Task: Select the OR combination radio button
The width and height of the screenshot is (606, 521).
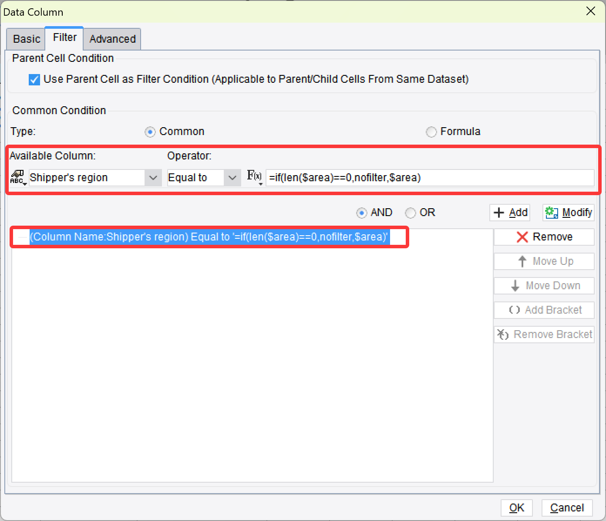Action: (x=410, y=213)
